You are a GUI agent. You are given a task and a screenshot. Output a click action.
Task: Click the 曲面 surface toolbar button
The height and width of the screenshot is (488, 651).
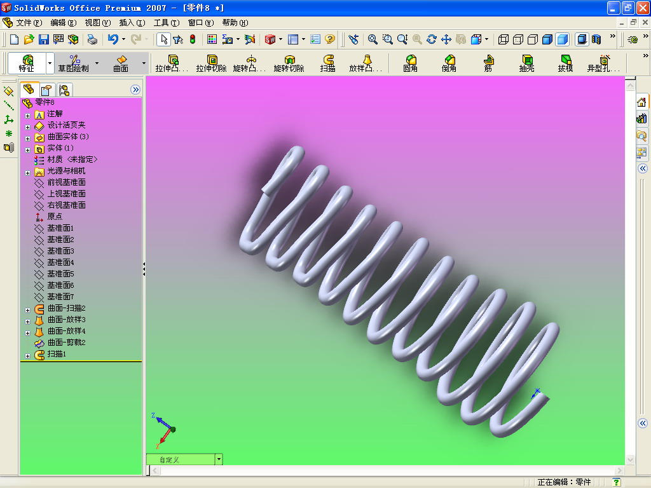(x=121, y=63)
